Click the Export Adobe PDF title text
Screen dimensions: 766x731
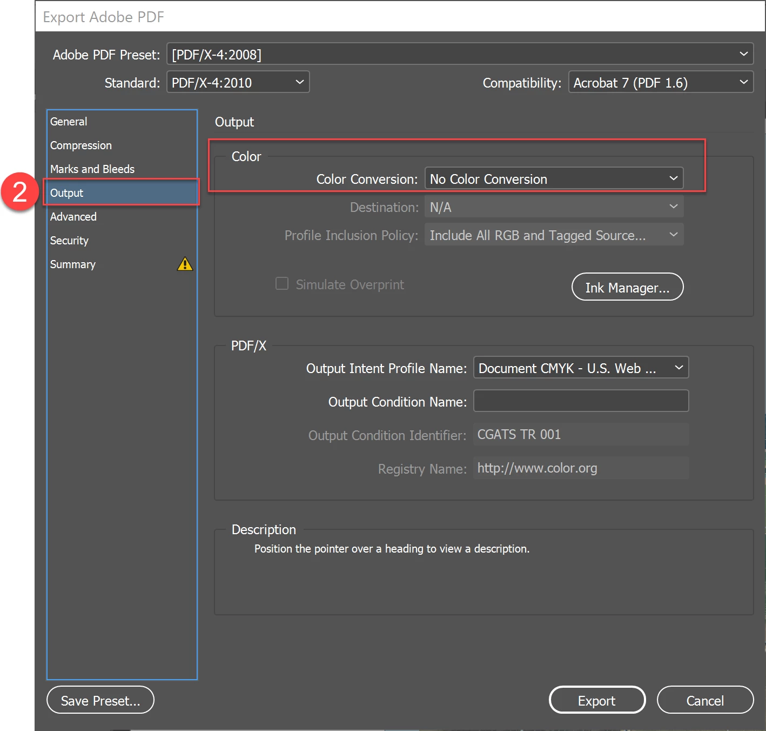(x=103, y=17)
